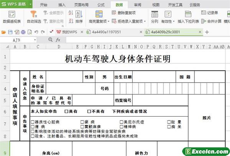
Task: Sort descending Z to A icon
Action: tap(71, 21)
